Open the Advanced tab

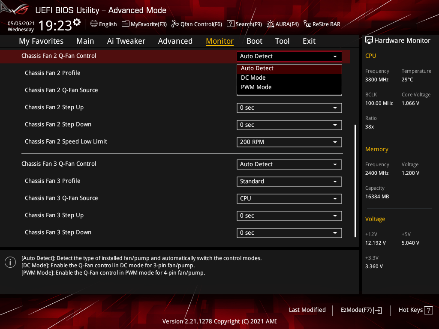(x=175, y=41)
